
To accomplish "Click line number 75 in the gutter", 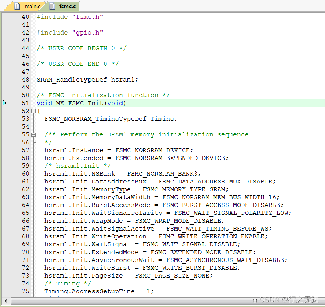I will pos(26,291).
